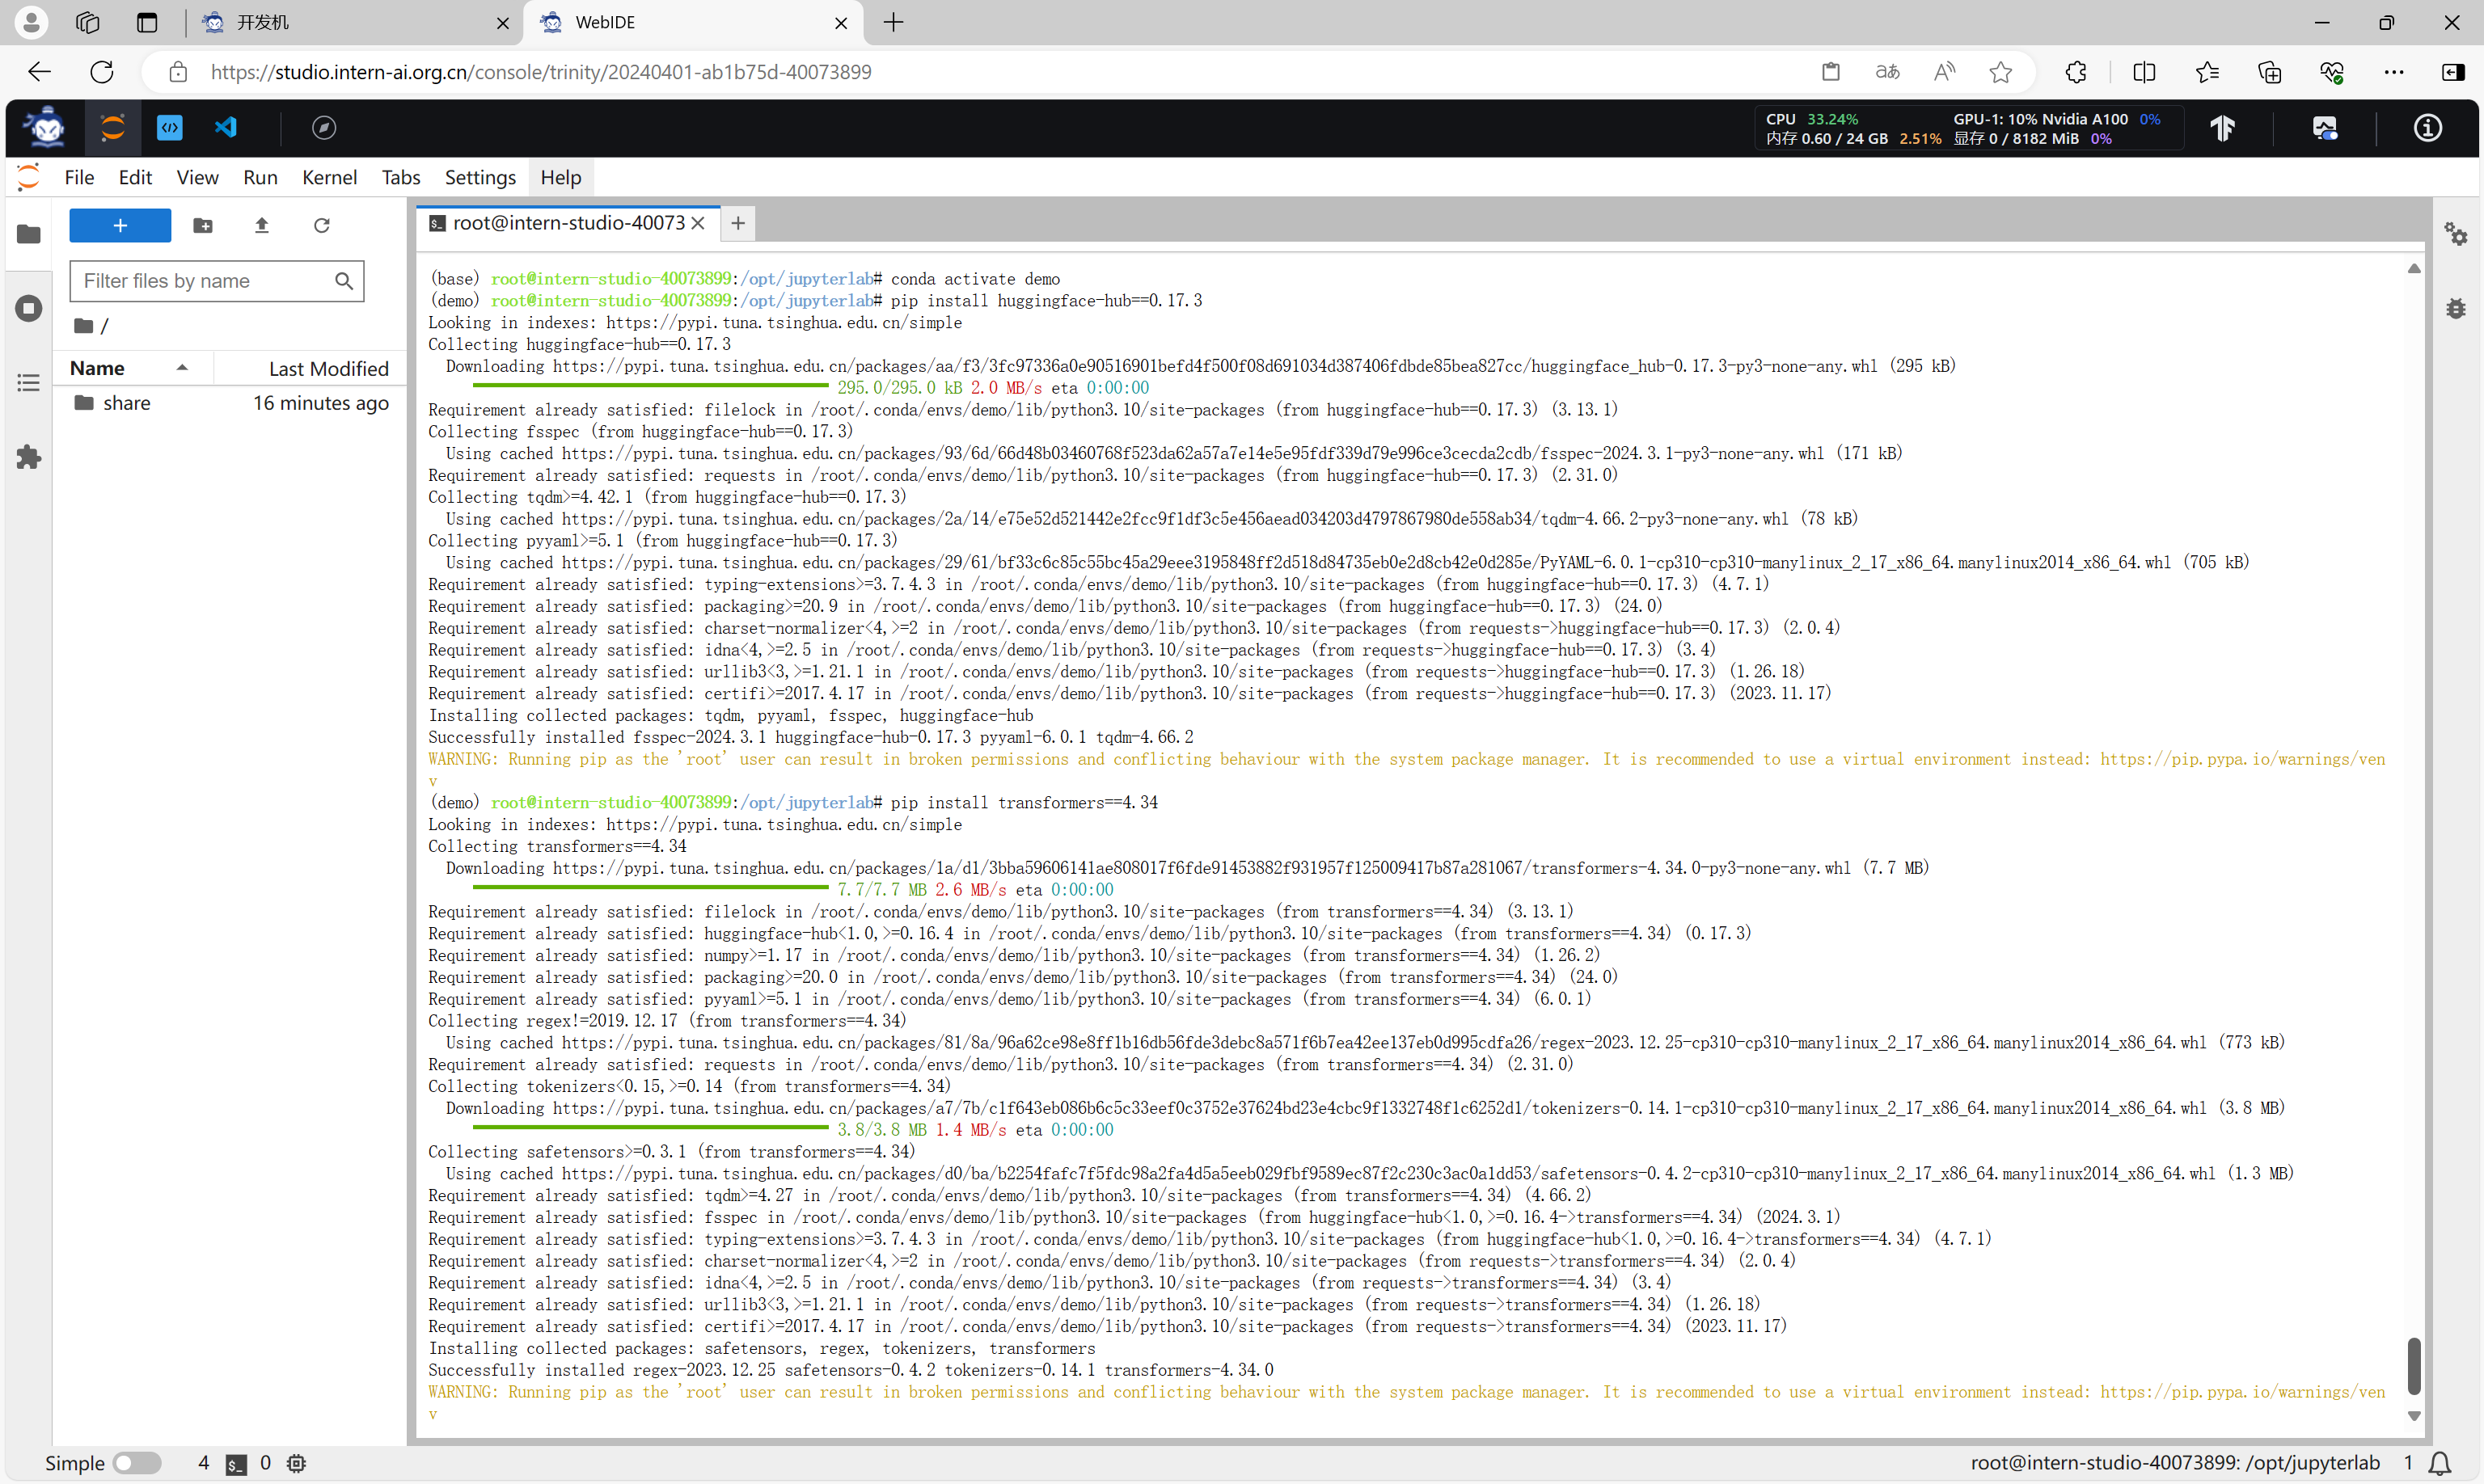Open debugger bug icon on right sidebar
Image resolution: width=2484 pixels, height=1484 pixels.
[2456, 308]
